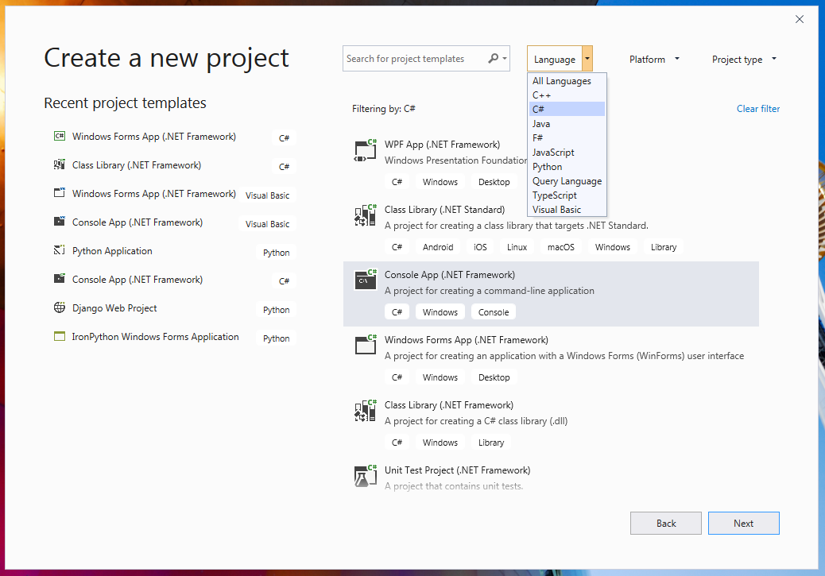Viewport: 825px width, 576px height.
Task: Click the iOS tag under Class Library (.NET Standard)
Action: coord(480,247)
